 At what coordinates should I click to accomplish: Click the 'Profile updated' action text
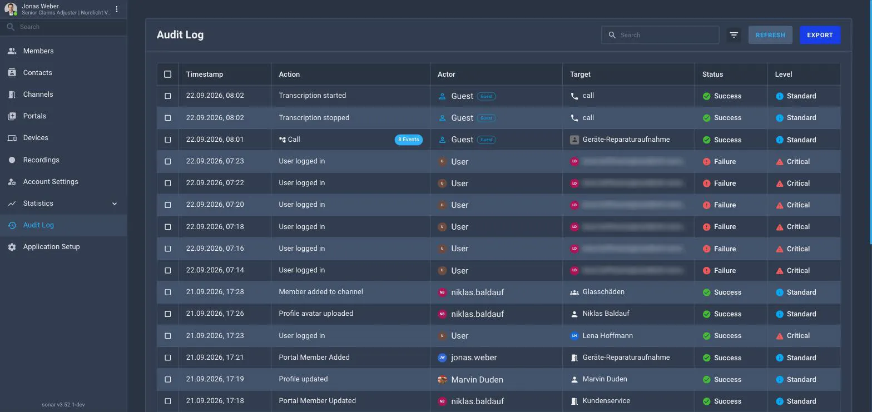pyautogui.click(x=303, y=379)
